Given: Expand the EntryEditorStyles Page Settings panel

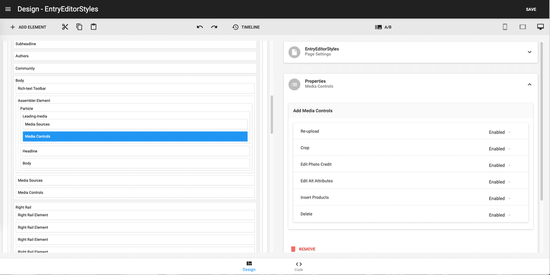Looking at the screenshot, I should coord(529,52).
